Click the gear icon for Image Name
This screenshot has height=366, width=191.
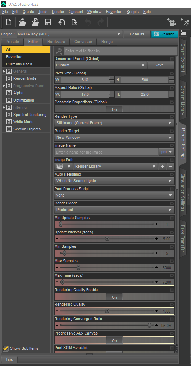pos(172,145)
